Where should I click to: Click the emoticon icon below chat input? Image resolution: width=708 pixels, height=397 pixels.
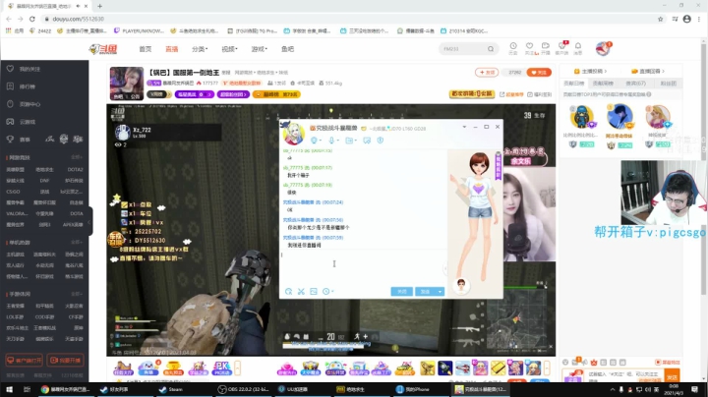coord(288,292)
